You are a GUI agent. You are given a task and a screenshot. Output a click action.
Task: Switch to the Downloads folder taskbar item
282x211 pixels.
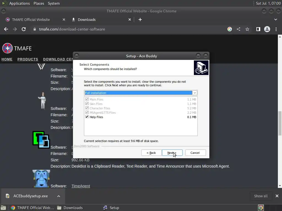(70, 208)
